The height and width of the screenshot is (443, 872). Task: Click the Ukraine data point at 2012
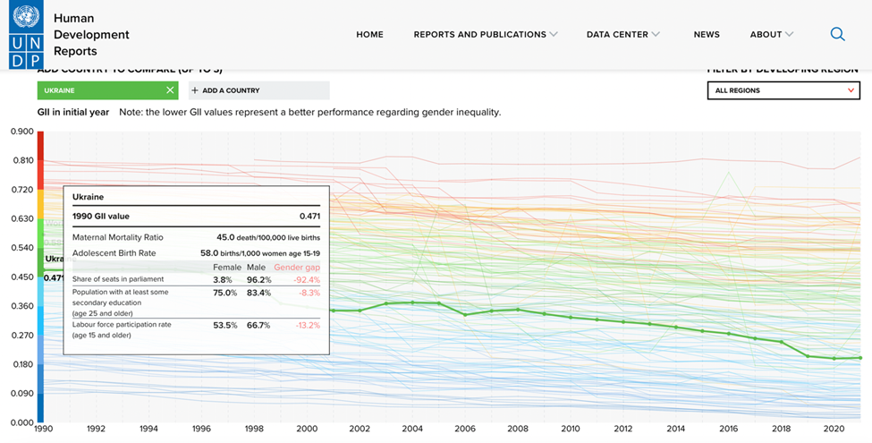[622, 321]
